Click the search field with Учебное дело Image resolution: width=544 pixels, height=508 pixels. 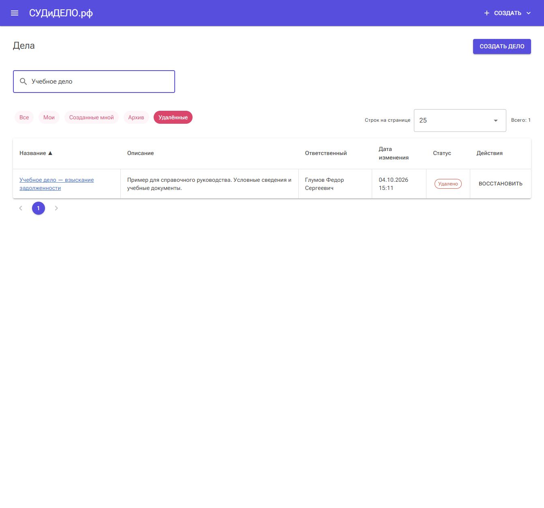pyautogui.click(x=94, y=82)
